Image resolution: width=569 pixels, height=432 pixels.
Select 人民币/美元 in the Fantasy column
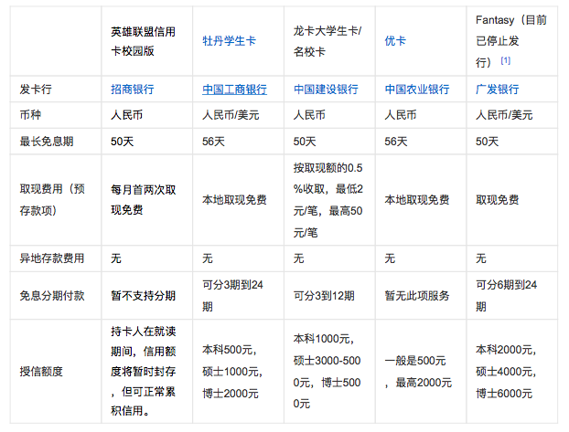coord(504,115)
